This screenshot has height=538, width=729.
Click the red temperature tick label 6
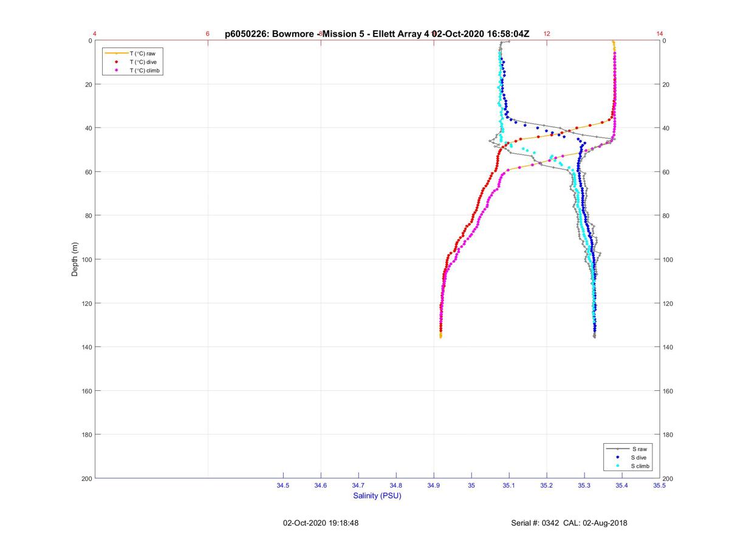click(x=208, y=34)
